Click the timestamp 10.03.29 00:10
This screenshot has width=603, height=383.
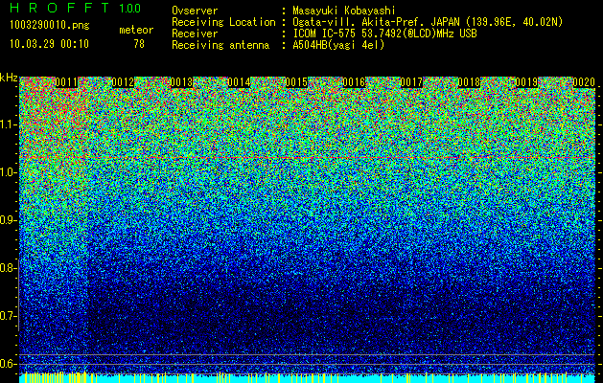pos(49,44)
